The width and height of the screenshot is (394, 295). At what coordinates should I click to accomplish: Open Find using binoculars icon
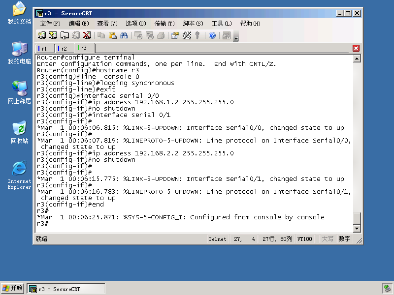(x=124, y=35)
